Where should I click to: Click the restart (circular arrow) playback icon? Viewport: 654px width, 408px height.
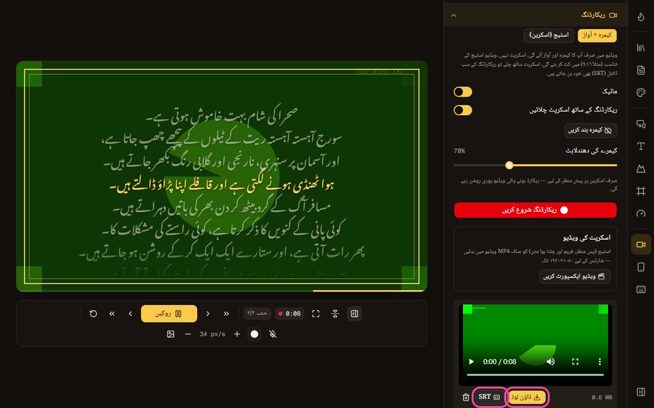click(x=94, y=314)
